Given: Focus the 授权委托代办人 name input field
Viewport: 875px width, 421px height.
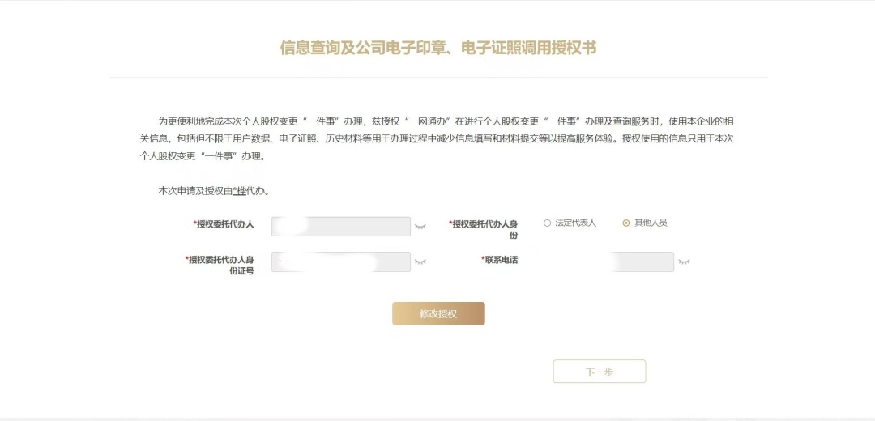Looking at the screenshot, I should pyautogui.click(x=340, y=226).
